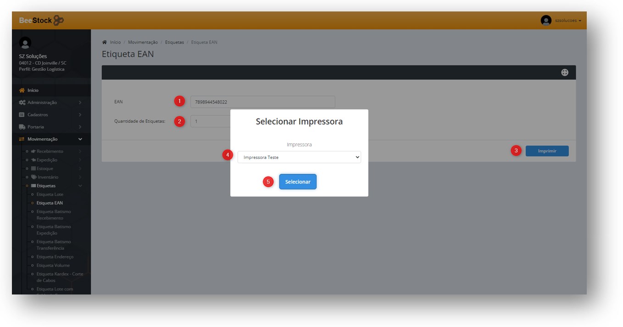Screen dimensions: 623x327
Task: Click the fullscreen icon on panel header
Action: pos(565,72)
